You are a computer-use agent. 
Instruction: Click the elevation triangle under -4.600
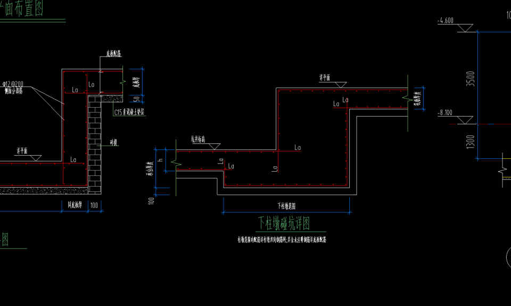click(x=465, y=28)
